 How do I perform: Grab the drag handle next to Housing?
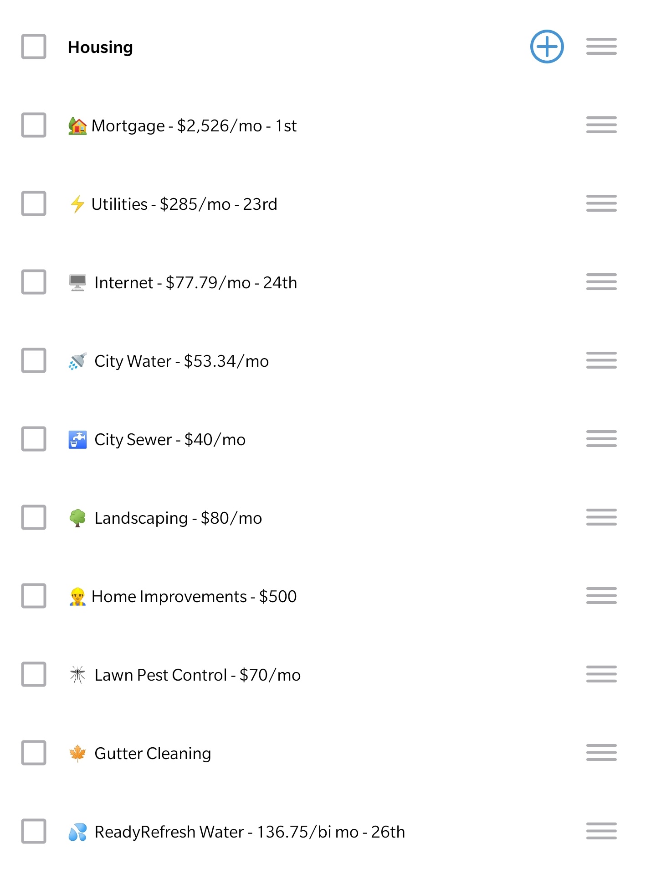tap(600, 47)
